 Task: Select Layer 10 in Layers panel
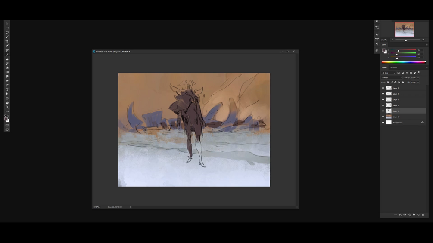pos(403,117)
